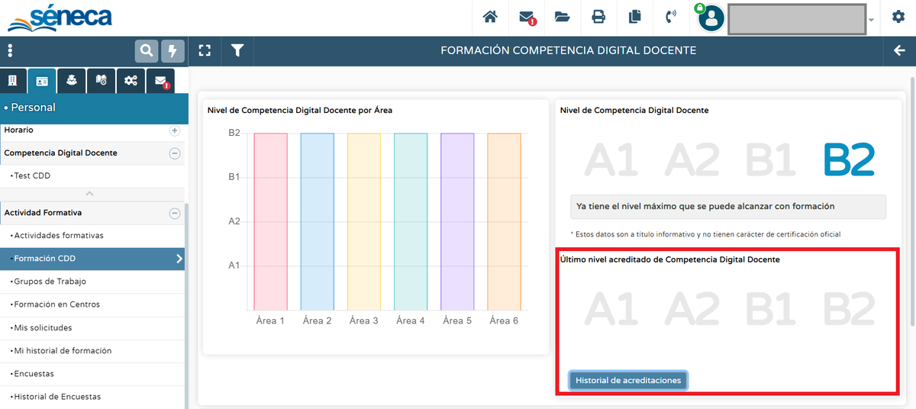Image resolution: width=916 pixels, height=409 pixels.
Task: Open the filter funnel icon
Action: 237,51
